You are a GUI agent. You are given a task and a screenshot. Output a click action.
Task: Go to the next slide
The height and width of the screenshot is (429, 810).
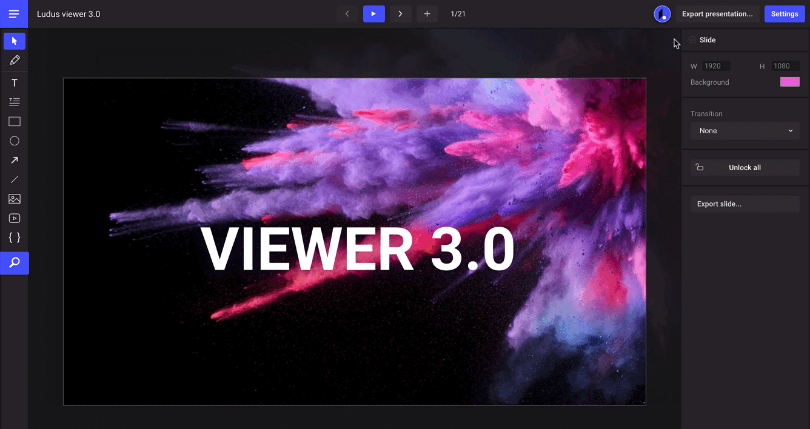click(x=400, y=14)
